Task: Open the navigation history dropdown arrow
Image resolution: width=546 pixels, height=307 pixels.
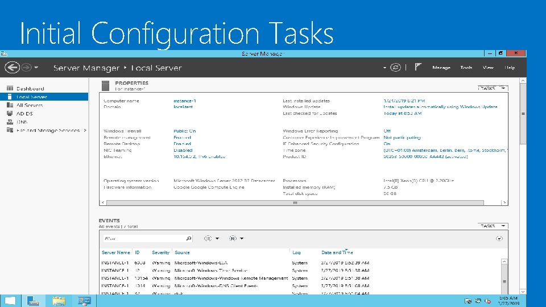Action: 36,68
